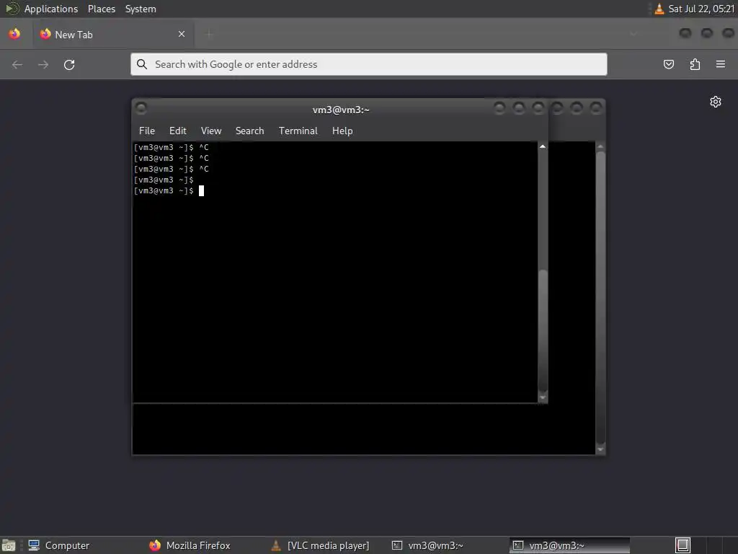
Task: Go back with the Firefox back arrow
Action: [x=17, y=64]
